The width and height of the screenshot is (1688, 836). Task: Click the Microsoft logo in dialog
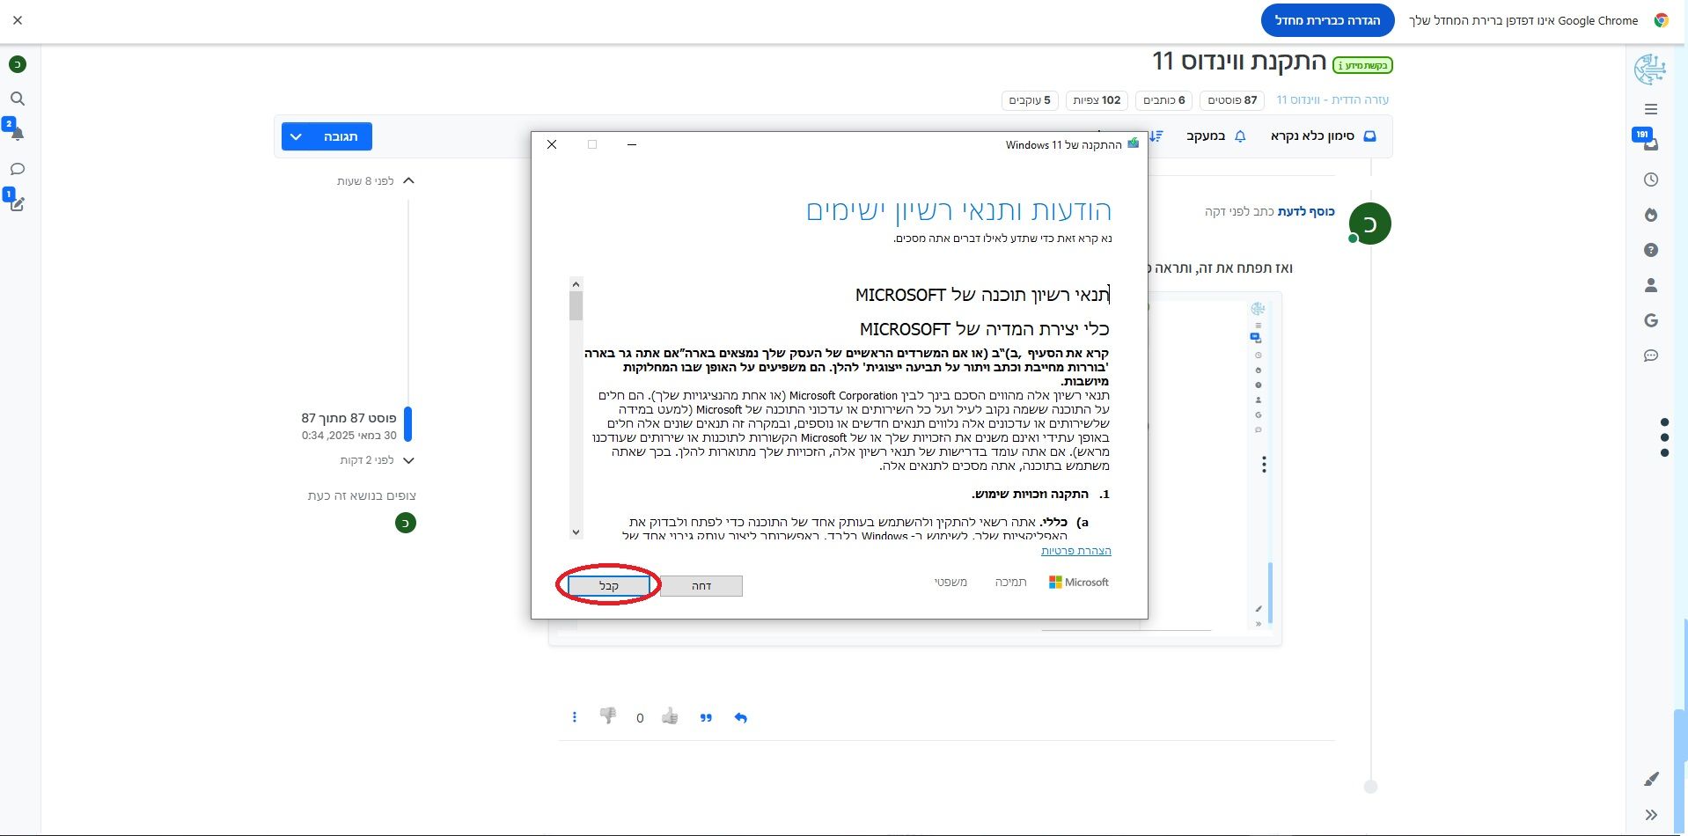click(x=1079, y=583)
